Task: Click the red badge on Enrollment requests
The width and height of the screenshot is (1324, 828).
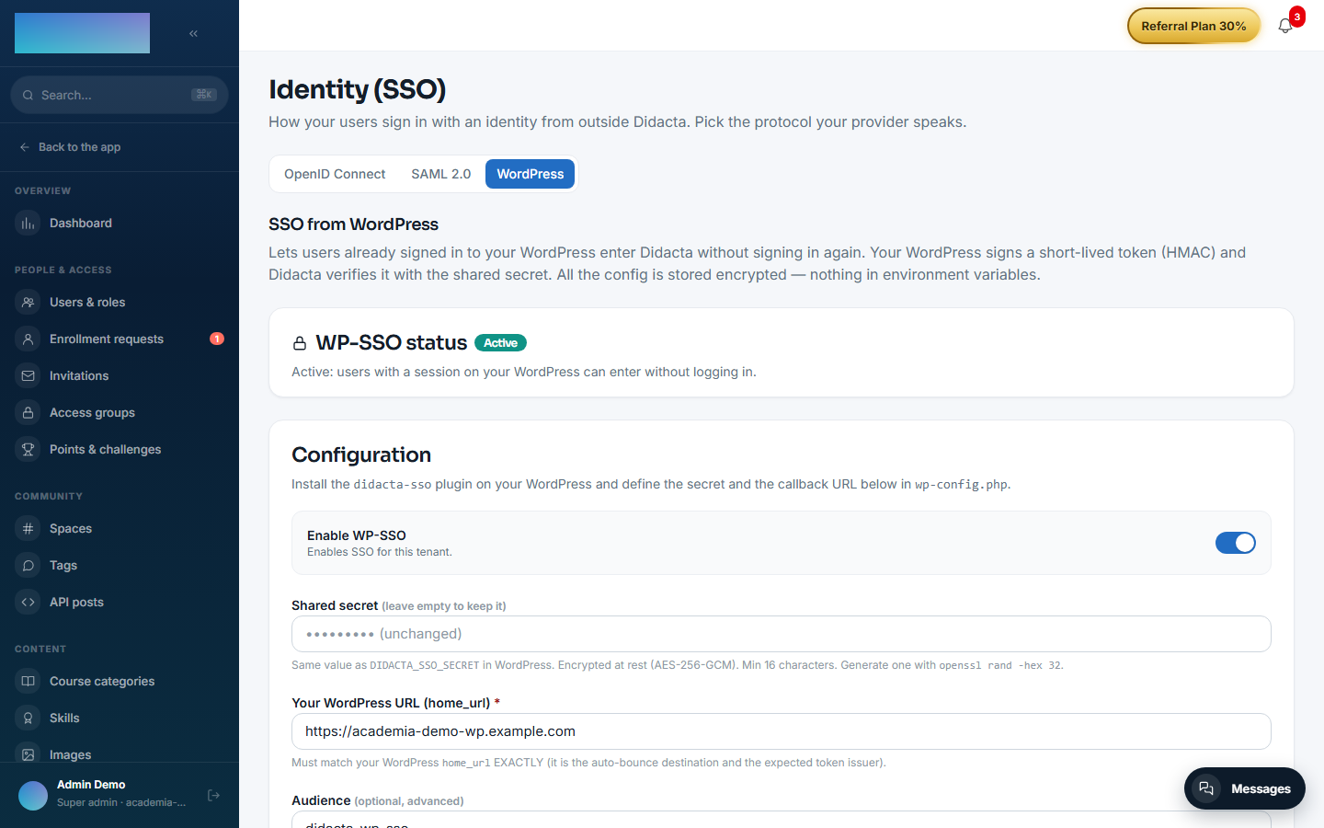Action: [x=217, y=339]
